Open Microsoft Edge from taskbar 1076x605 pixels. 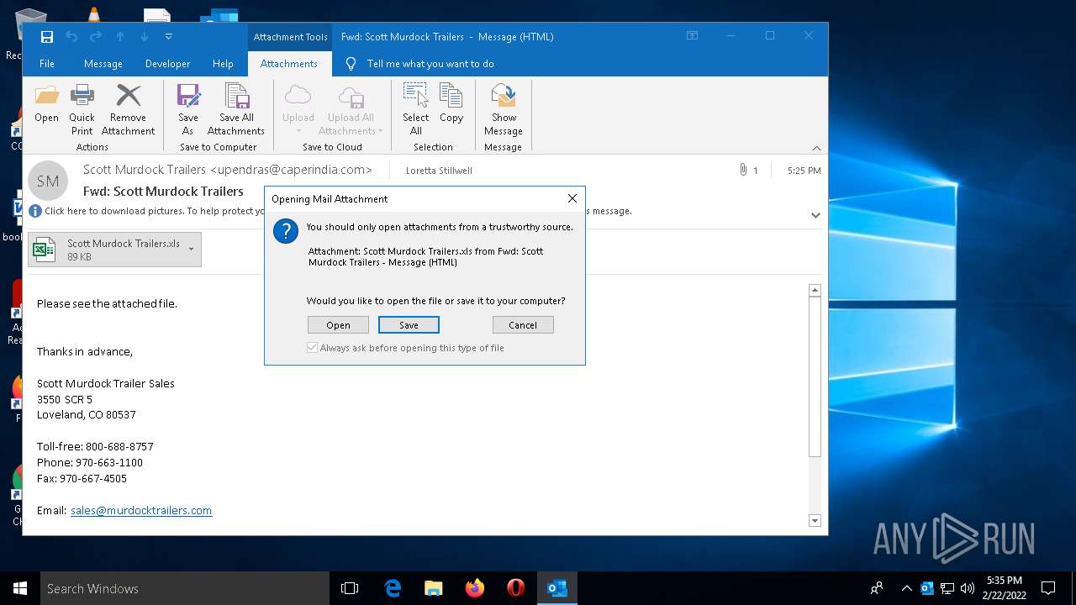coord(393,588)
